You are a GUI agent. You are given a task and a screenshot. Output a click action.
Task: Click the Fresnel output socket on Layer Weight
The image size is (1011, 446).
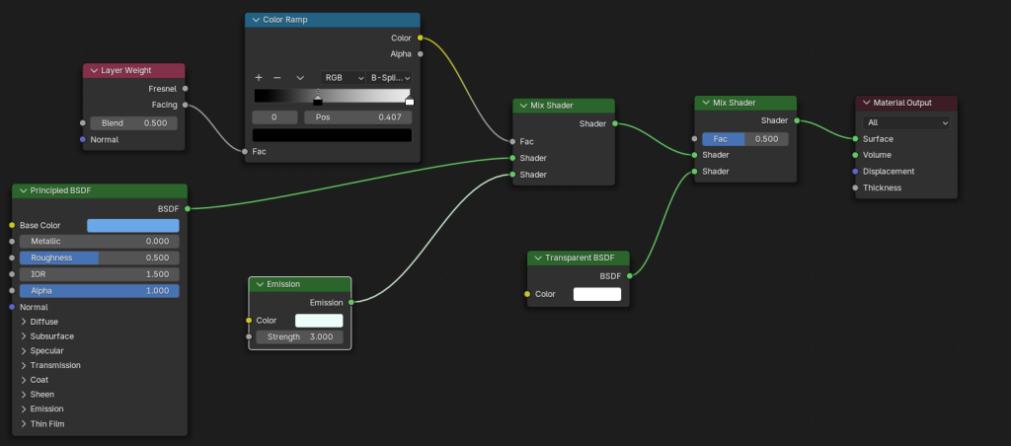point(185,88)
